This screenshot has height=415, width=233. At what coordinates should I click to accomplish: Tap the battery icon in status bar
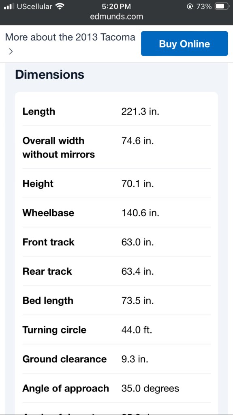tap(222, 6)
